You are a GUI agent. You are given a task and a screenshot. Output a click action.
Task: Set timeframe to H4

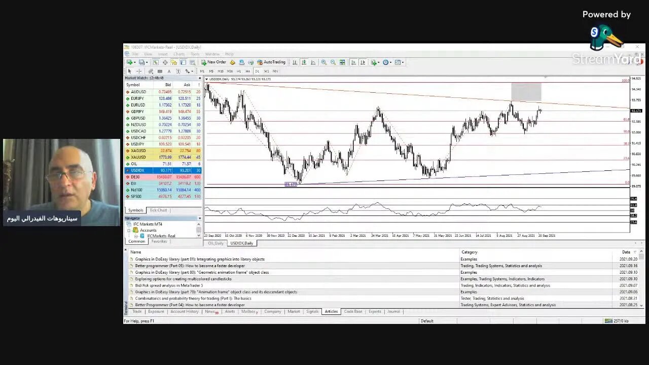pos(247,71)
